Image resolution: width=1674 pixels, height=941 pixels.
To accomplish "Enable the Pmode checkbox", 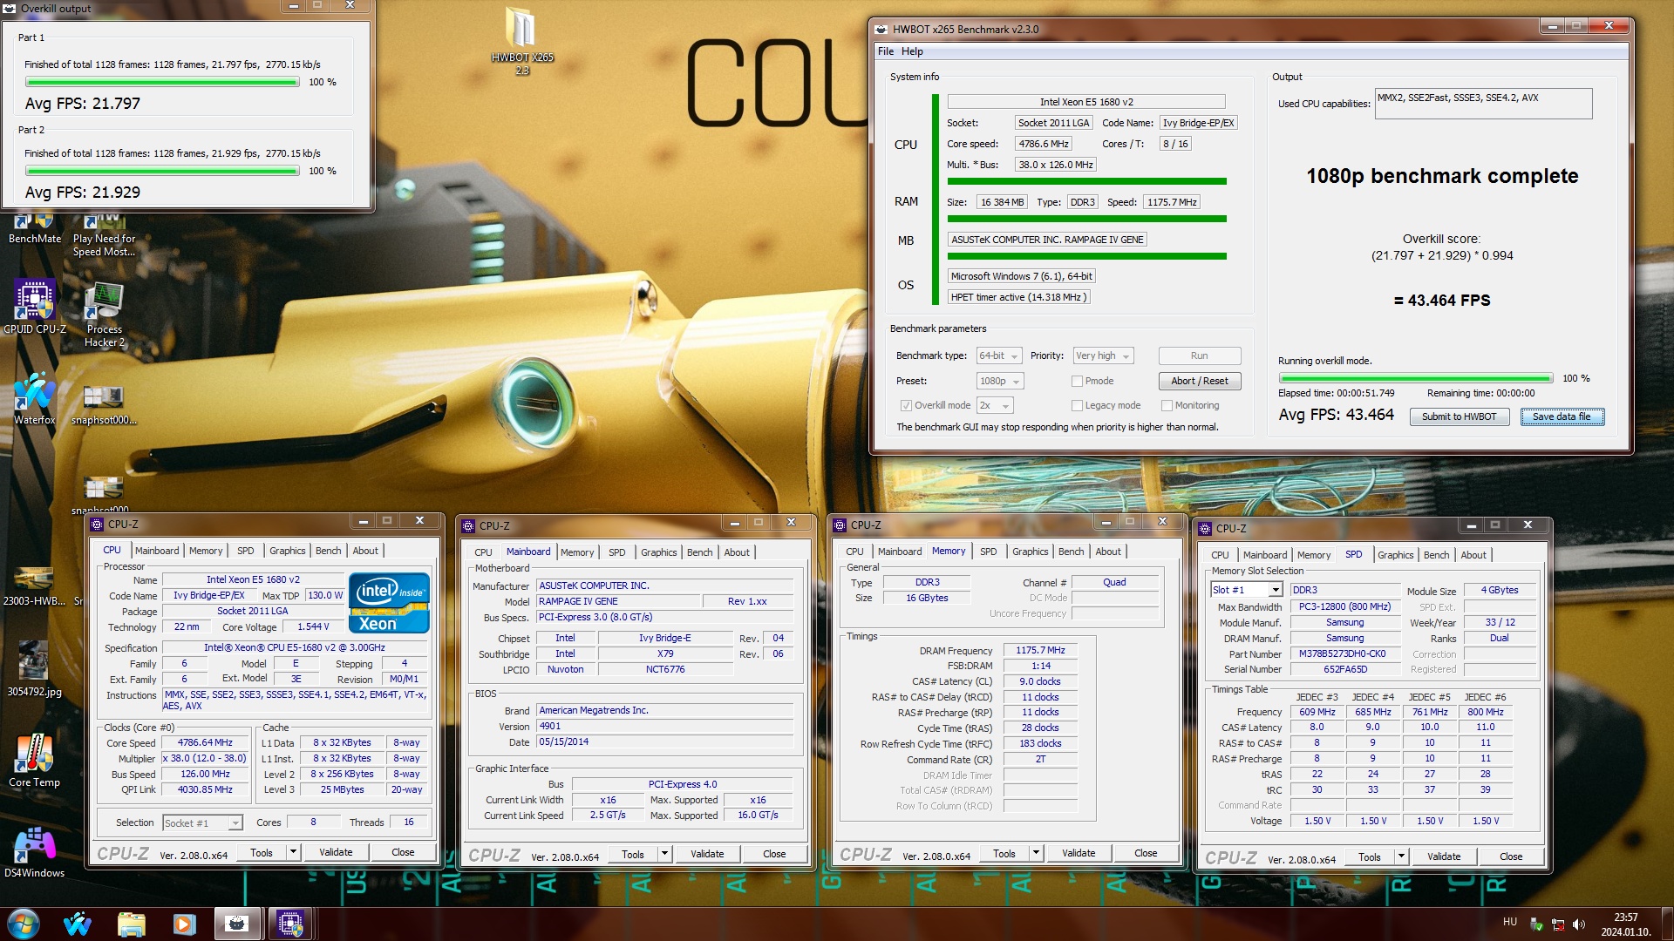I will click(1077, 381).
